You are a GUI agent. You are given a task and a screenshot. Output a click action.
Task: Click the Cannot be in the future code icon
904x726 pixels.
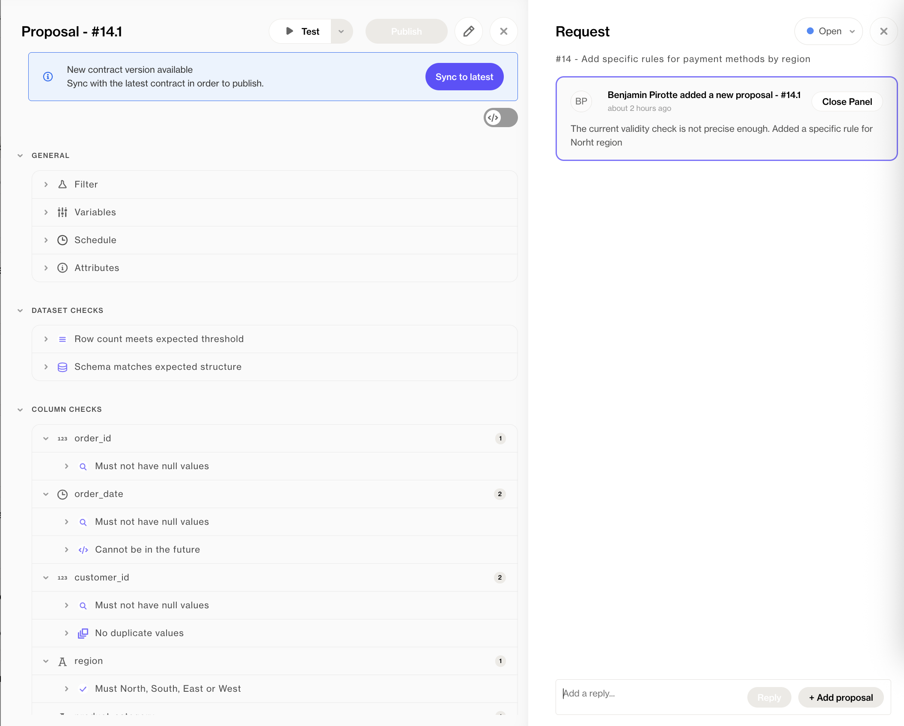click(83, 550)
